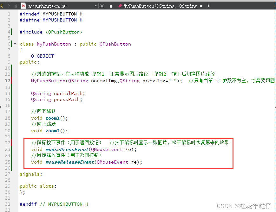This screenshot has height=212, width=276.
Task: Click the normalImg parameter
Action: (104, 81)
